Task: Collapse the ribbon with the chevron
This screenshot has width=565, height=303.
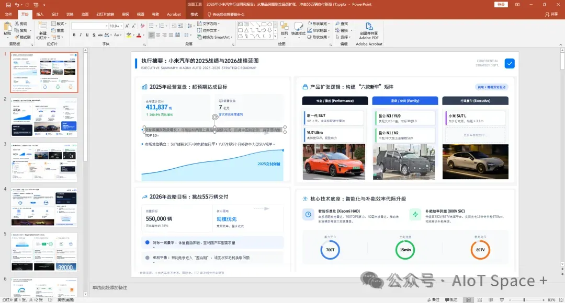Action: 561,44
